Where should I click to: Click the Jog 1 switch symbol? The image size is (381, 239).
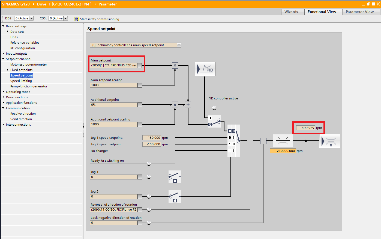coord(175,177)
